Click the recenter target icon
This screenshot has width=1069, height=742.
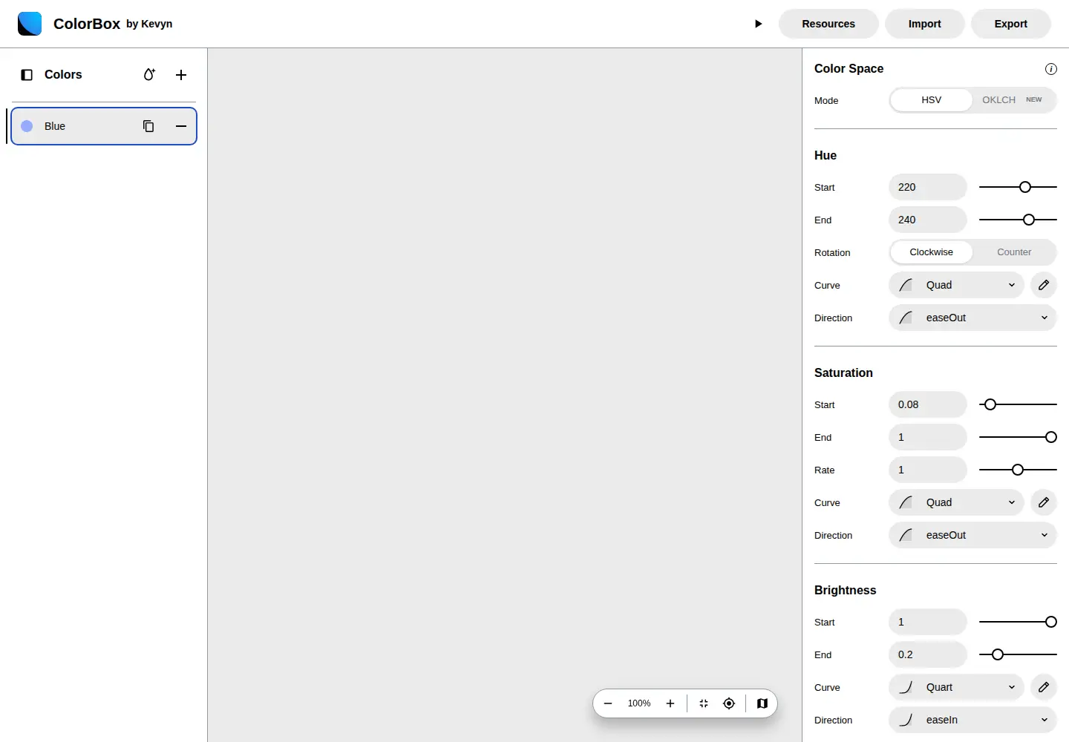click(729, 703)
